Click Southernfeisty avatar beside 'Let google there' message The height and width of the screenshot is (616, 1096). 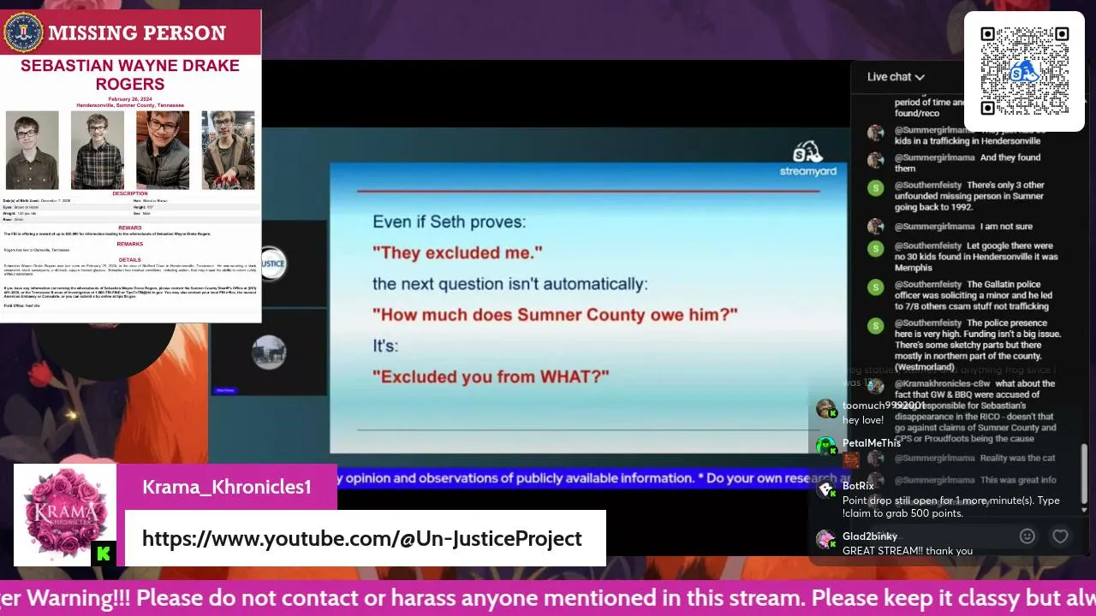(875, 248)
